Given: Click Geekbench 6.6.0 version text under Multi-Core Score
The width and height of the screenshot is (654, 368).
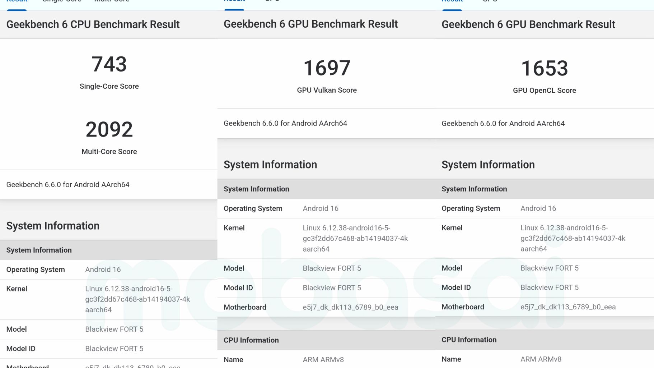Looking at the screenshot, I should [68, 185].
